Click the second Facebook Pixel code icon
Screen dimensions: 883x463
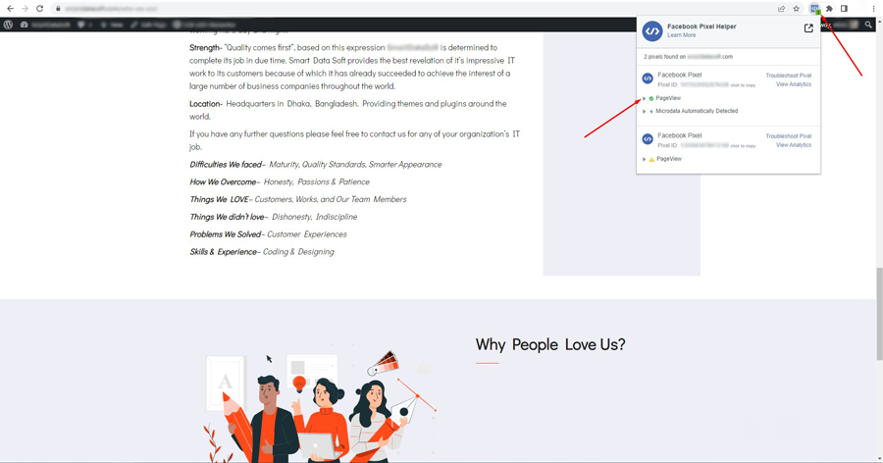(648, 139)
